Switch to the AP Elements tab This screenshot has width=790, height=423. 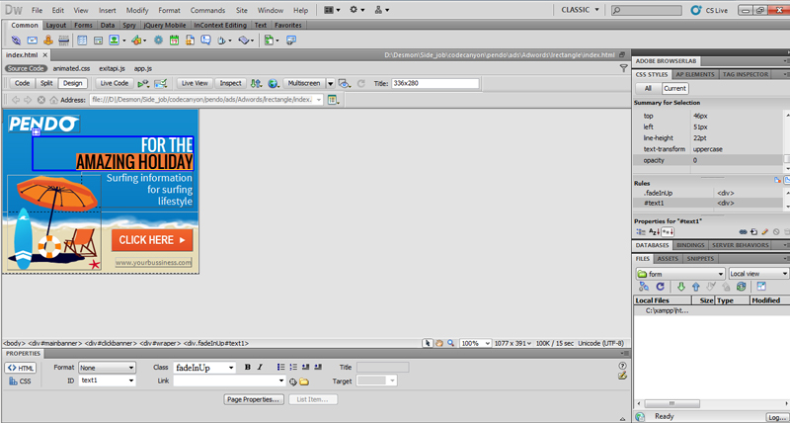pyautogui.click(x=696, y=74)
